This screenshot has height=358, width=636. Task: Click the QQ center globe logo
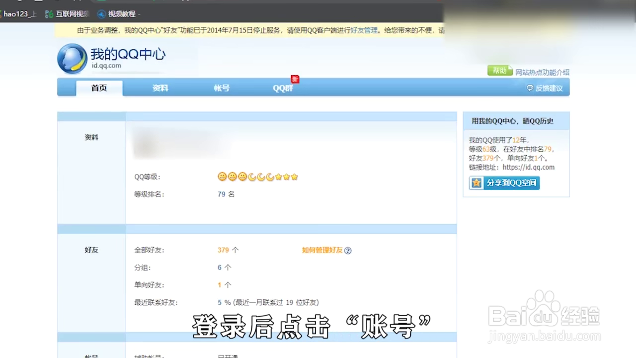[x=72, y=59]
